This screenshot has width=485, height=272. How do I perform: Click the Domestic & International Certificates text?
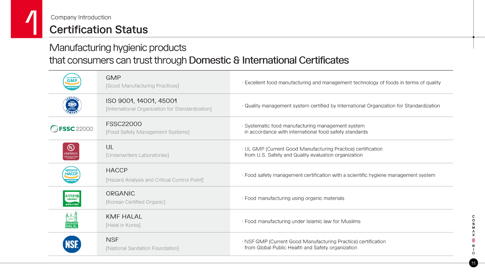269,60
